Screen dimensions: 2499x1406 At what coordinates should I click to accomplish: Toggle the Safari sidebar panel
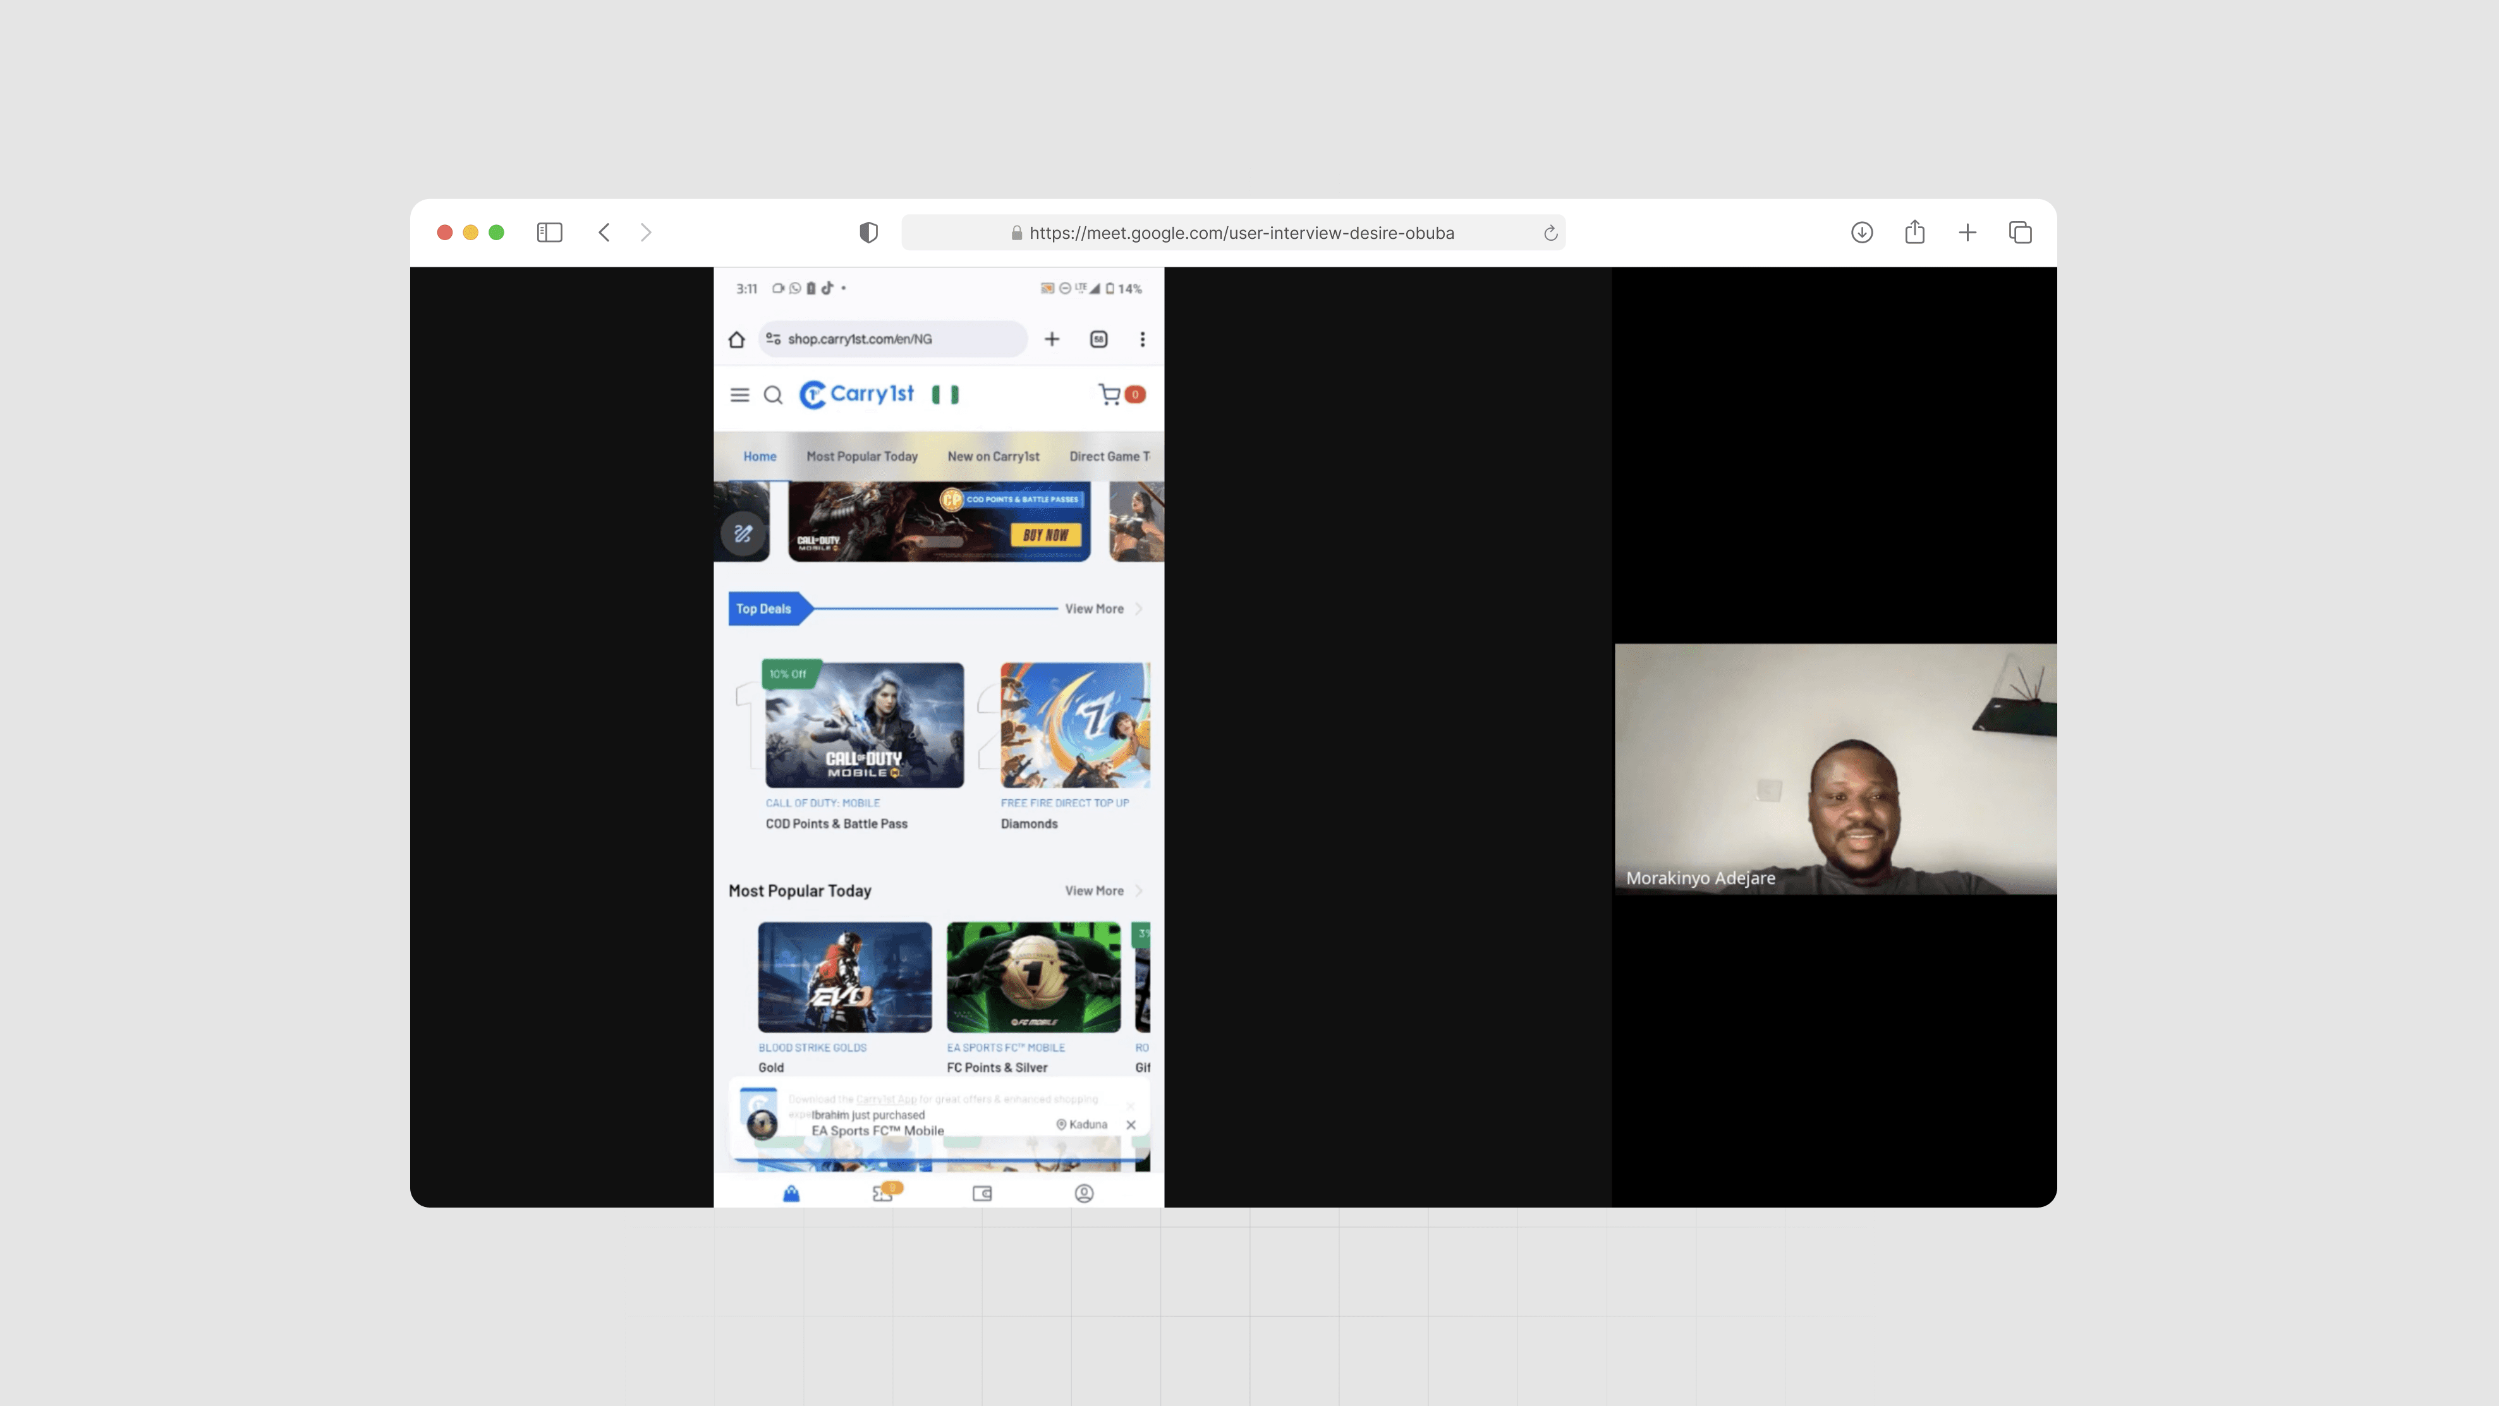coord(549,233)
